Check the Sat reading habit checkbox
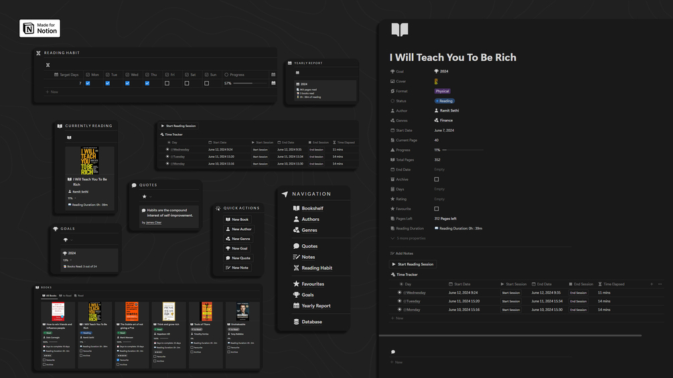The image size is (673, 378). click(x=187, y=84)
